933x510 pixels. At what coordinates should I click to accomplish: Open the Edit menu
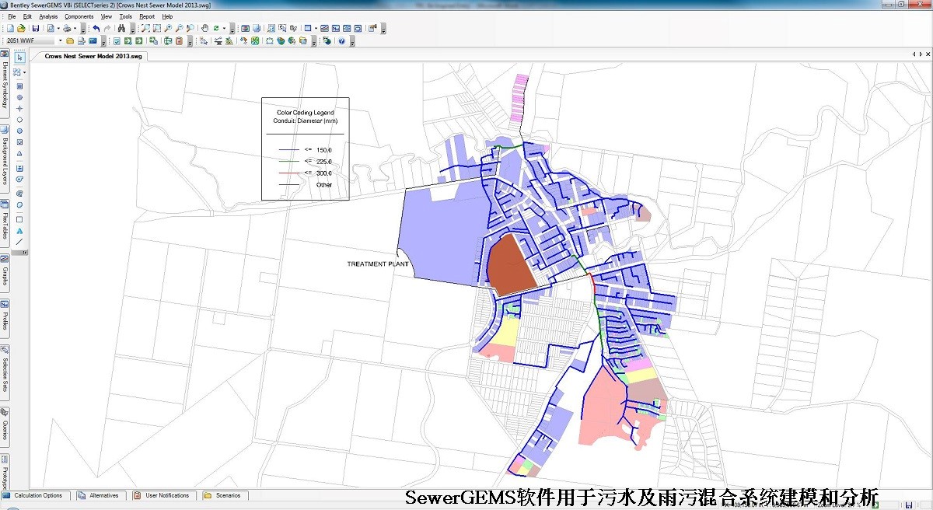[x=27, y=16]
